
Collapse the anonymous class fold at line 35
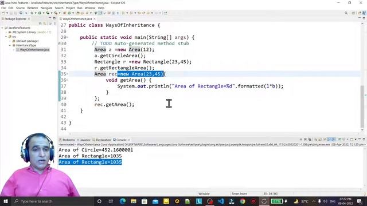pyautogui.click(x=68, y=74)
